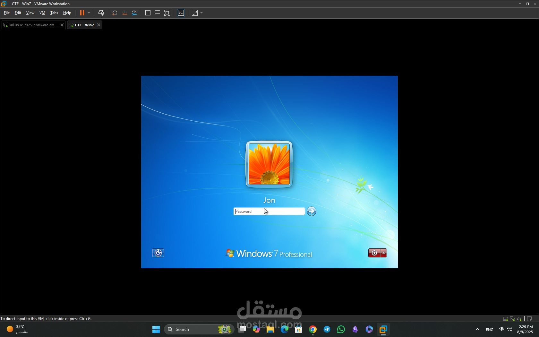Toggle the library sidebar panel
The height and width of the screenshot is (337, 539).
(148, 13)
